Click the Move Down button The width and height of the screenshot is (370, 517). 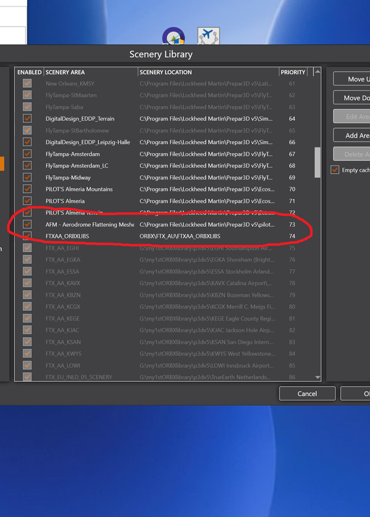[x=352, y=98]
